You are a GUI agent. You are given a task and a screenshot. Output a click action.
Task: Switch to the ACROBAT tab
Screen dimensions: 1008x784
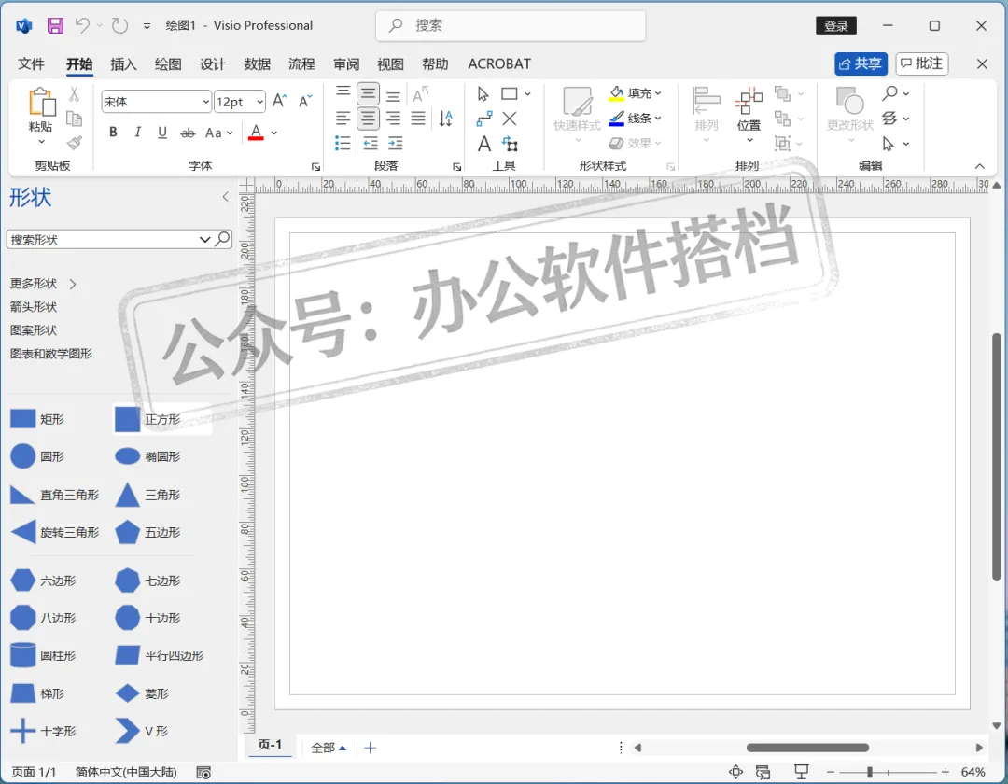click(x=499, y=63)
